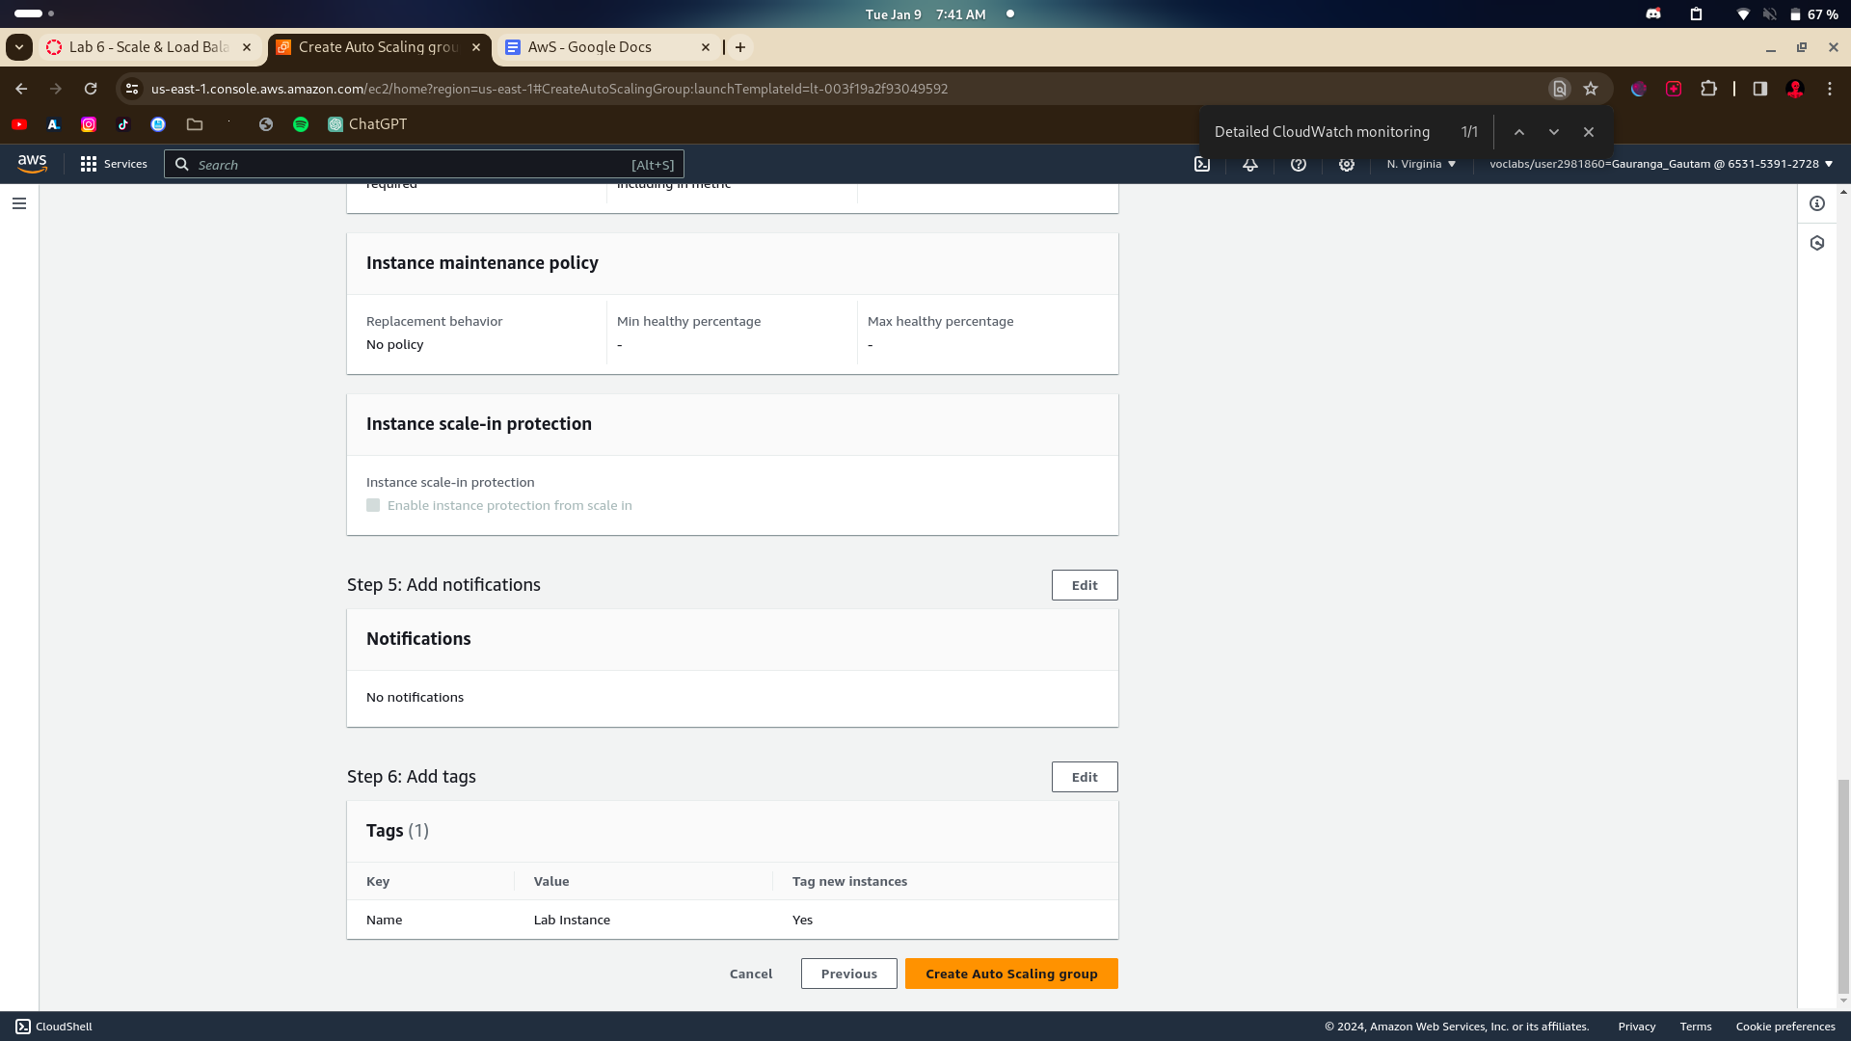
Task: Click the AWS logo home icon
Action: (32, 164)
